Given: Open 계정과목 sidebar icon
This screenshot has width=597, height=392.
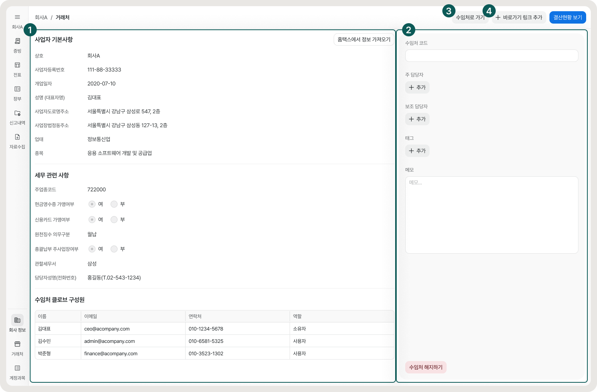Looking at the screenshot, I should pyautogui.click(x=17, y=368).
